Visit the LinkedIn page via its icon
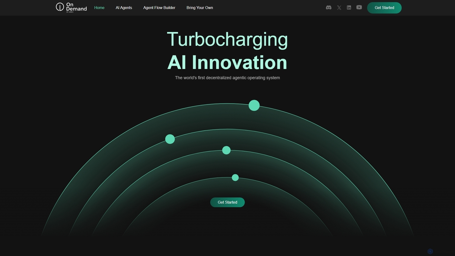The image size is (455, 256). tap(349, 7)
